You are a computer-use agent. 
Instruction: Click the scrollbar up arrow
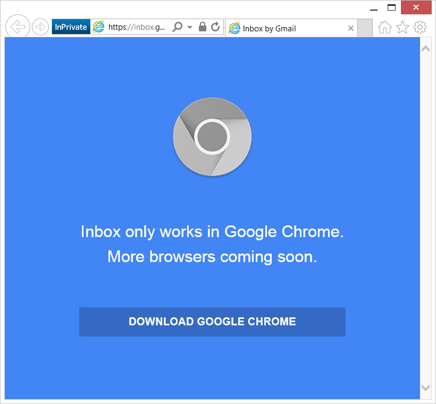coord(425,49)
